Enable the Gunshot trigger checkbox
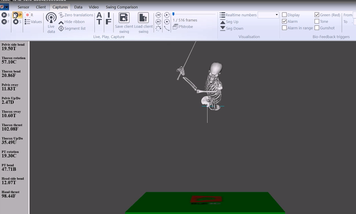Viewport: 356px width, 214px height. (x=317, y=28)
